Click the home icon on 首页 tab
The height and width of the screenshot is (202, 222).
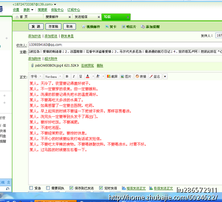pos(17,17)
